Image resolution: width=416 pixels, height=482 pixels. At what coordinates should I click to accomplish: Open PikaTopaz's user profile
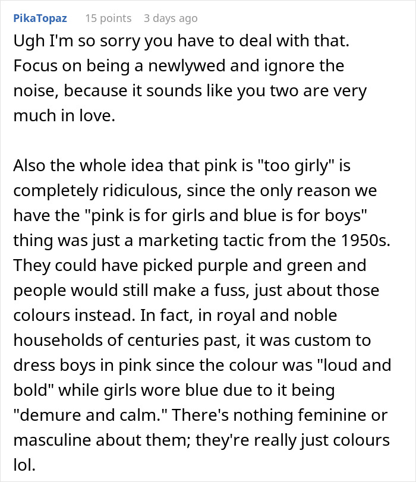(x=39, y=18)
